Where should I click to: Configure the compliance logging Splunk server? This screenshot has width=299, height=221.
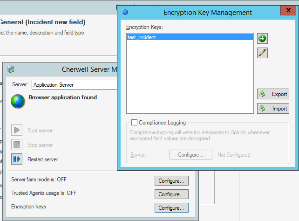(191, 155)
